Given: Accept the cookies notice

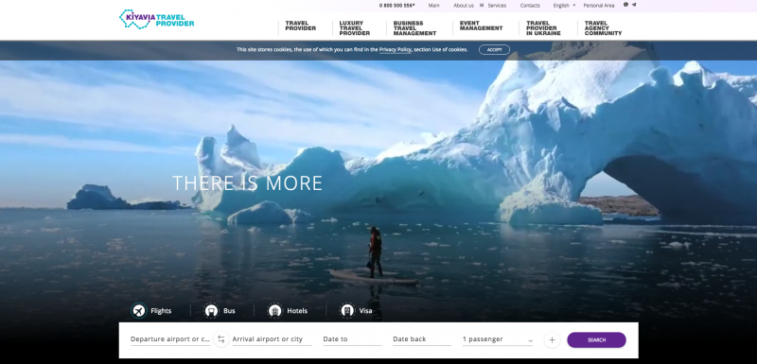Looking at the screenshot, I should coord(494,50).
